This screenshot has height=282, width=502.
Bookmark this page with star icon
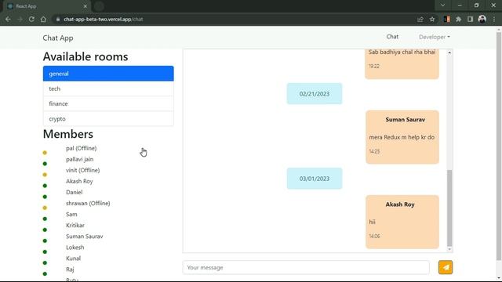tap(432, 19)
